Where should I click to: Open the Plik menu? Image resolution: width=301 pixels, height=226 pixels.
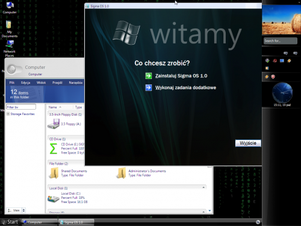click(x=12, y=83)
